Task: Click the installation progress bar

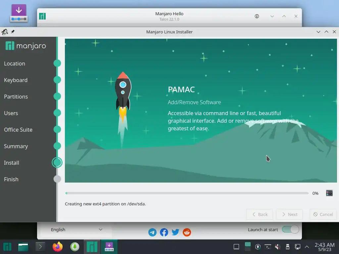Action: point(187,193)
